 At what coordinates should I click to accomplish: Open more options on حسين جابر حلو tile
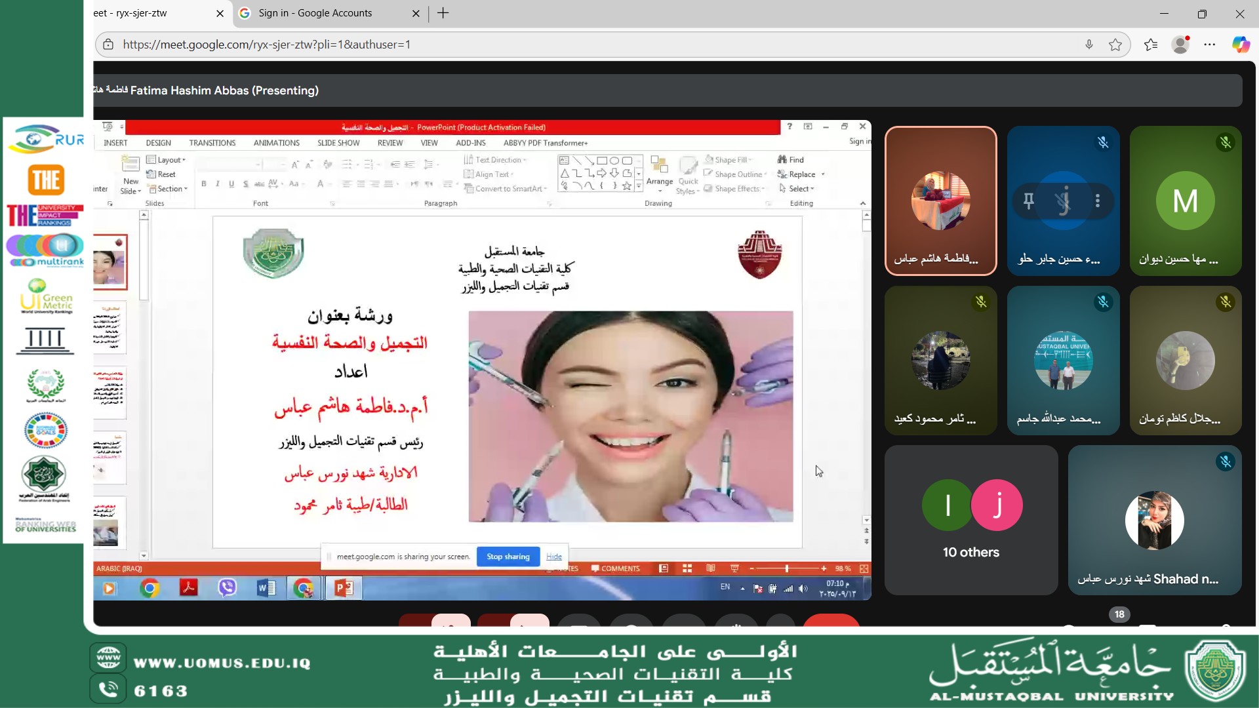pos(1098,201)
